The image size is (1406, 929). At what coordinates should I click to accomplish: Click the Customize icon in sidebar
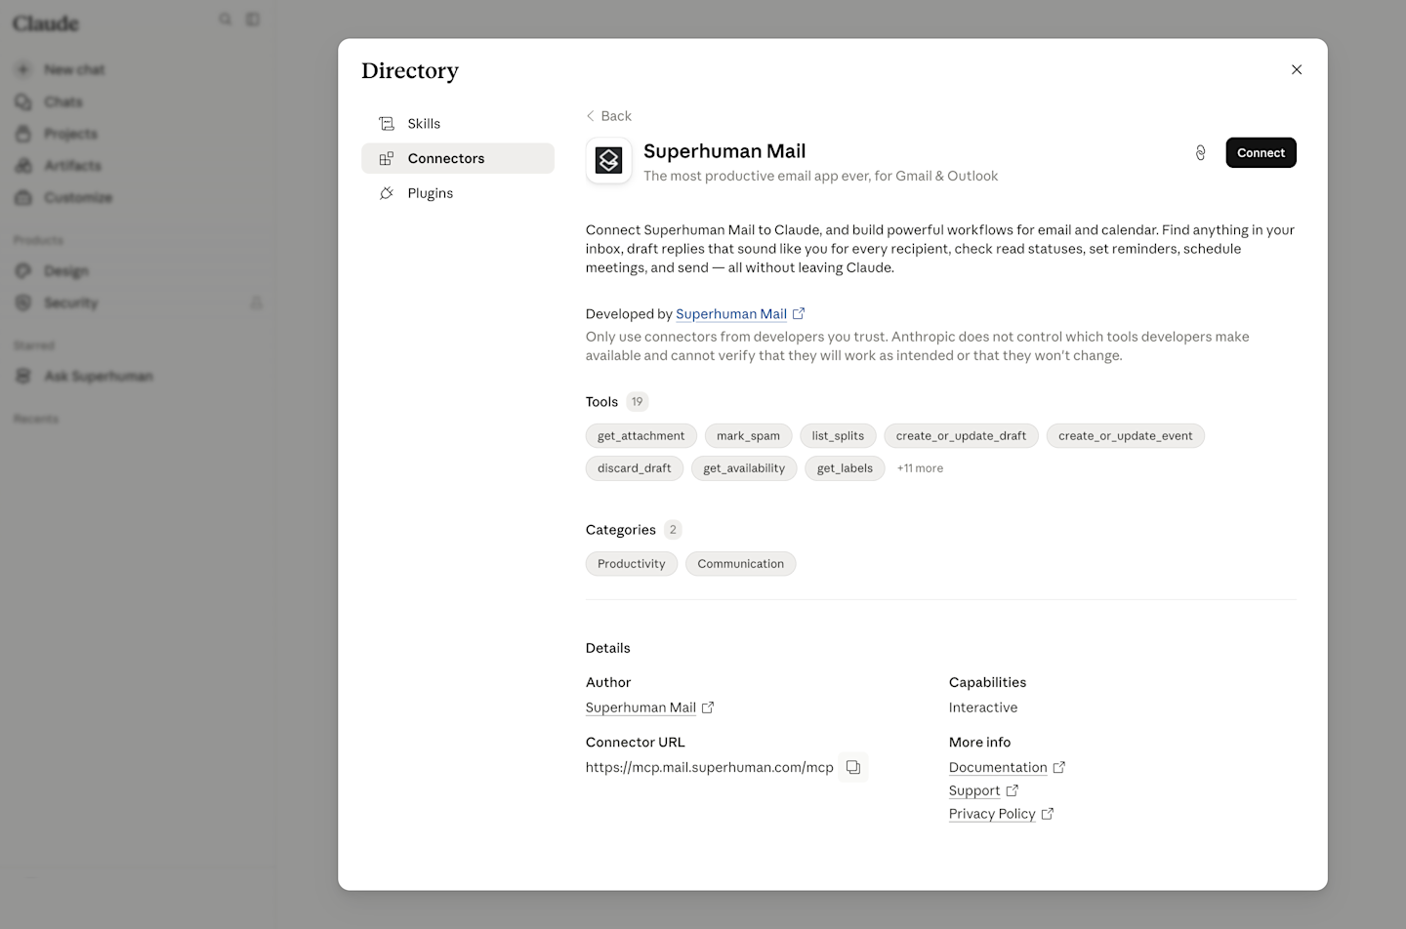pos(23,198)
